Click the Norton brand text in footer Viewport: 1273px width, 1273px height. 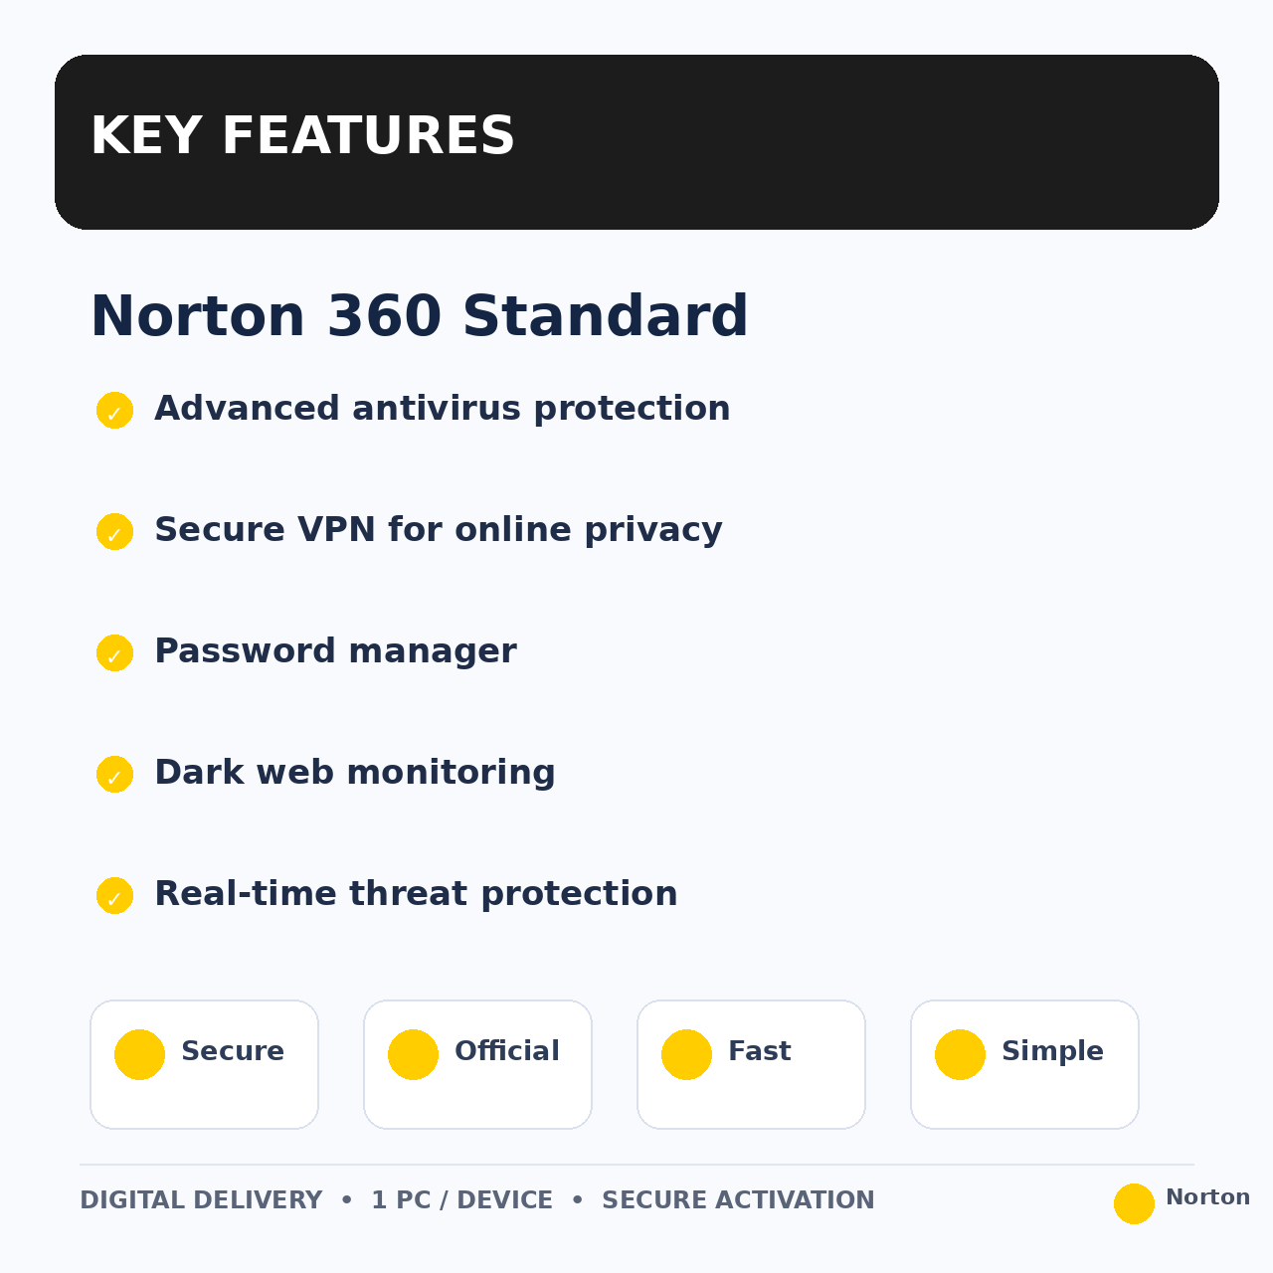(x=1207, y=1197)
